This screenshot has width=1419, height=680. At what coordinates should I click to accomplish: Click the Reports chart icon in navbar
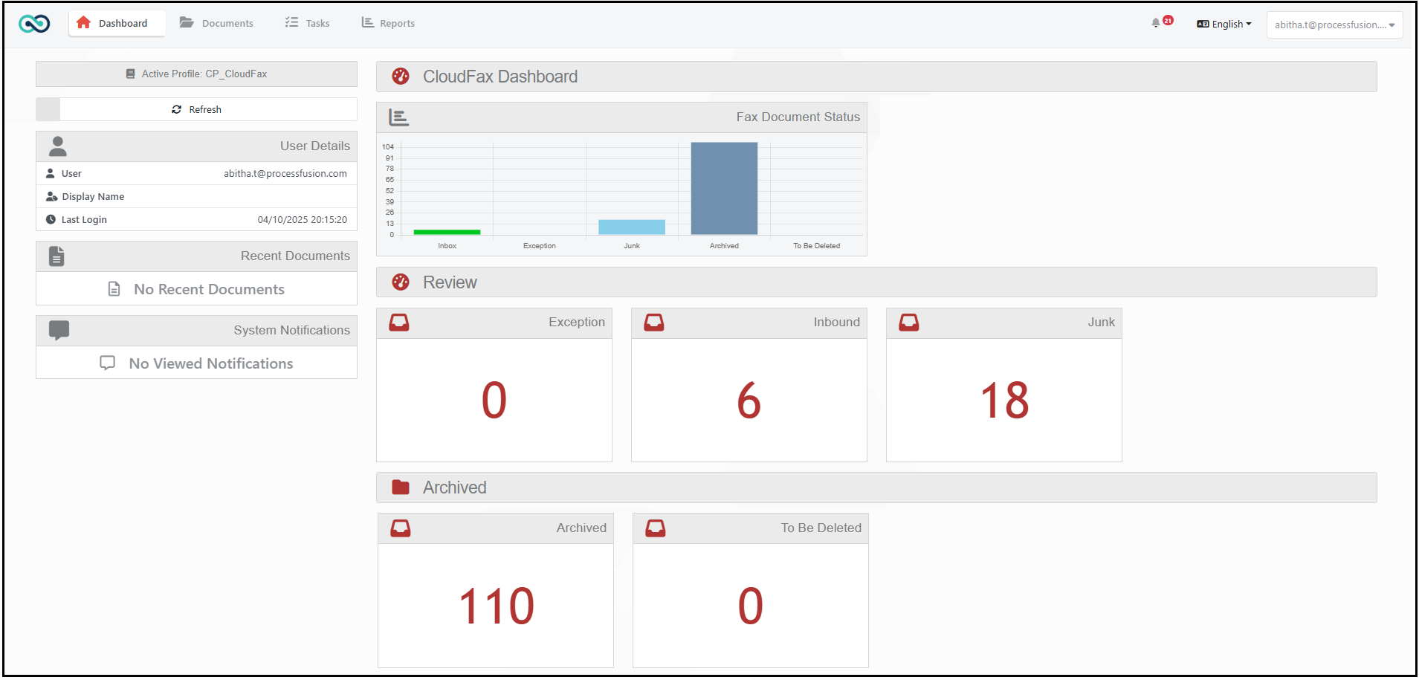coord(367,22)
